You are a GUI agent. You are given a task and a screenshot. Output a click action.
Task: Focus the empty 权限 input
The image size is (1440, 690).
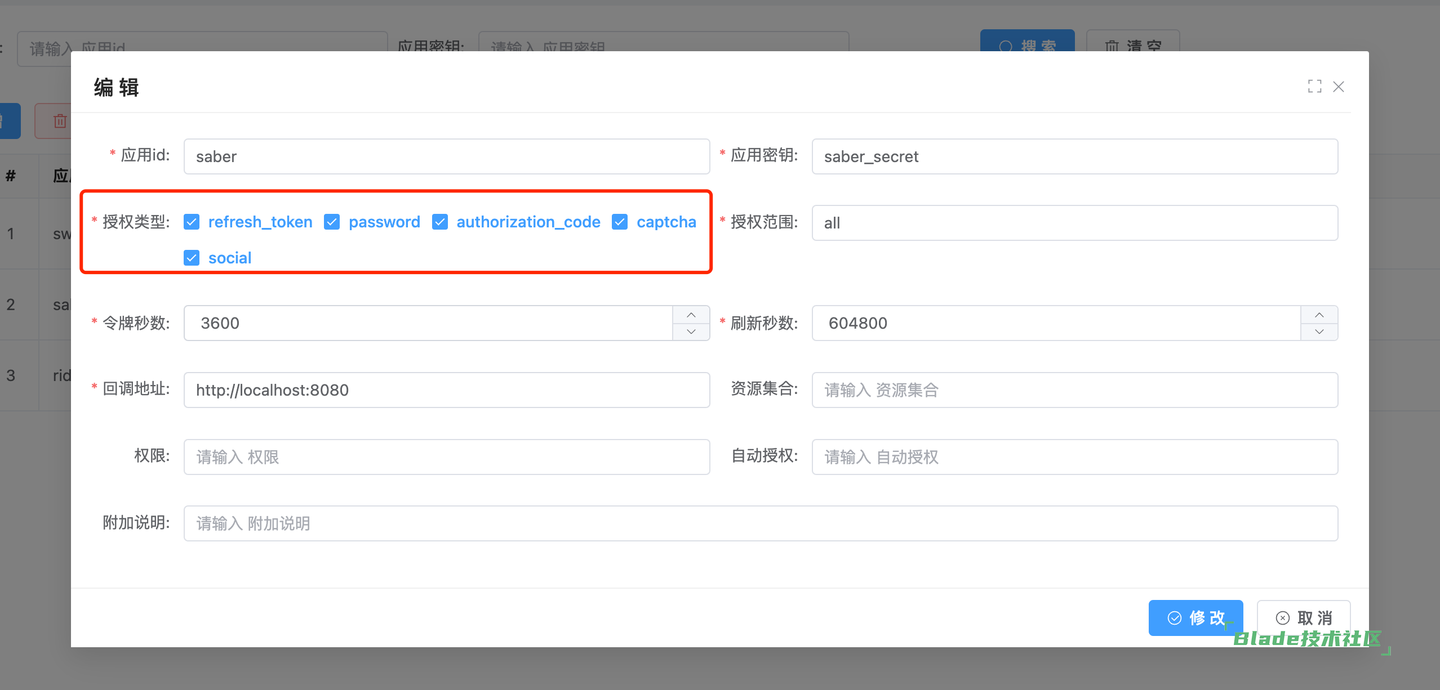pyautogui.click(x=447, y=457)
